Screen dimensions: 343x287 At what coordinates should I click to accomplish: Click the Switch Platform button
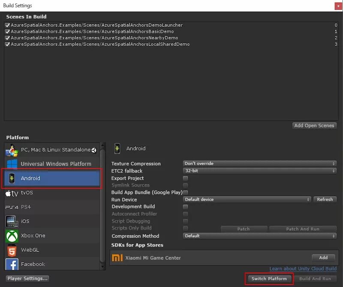[x=269, y=279]
